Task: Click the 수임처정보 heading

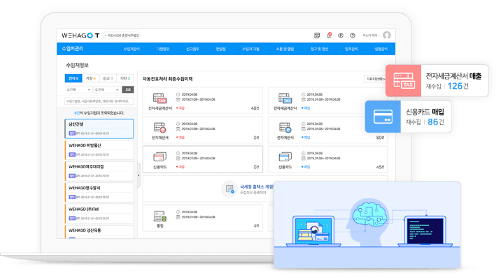Action: pyautogui.click(x=77, y=65)
